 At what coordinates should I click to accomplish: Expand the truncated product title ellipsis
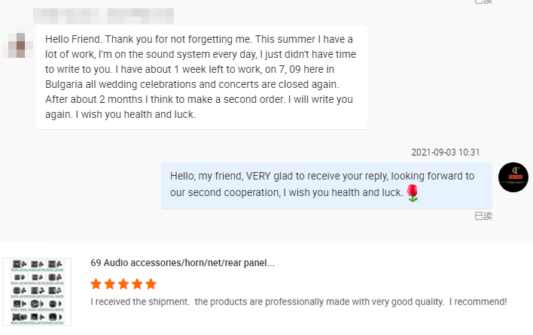pyautogui.click(x=270, y=264)
